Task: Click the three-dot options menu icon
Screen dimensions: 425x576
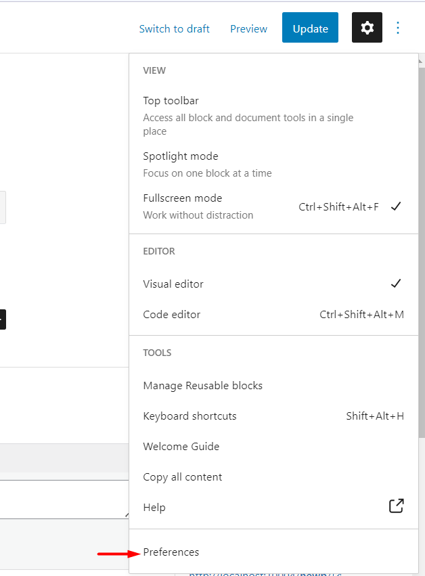Action: tap(398, 28)
